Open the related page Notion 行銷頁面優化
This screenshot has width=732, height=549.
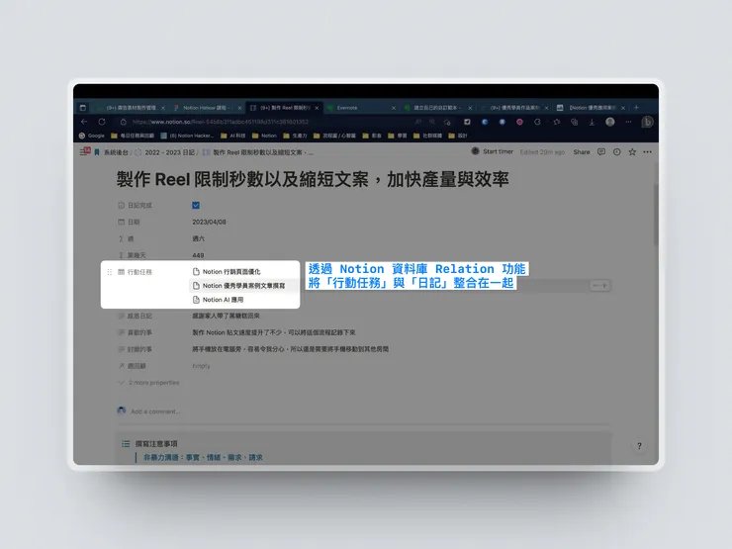point(231,272)
